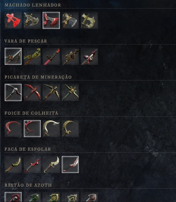
Task: Pick the gold-and-steel axe skin in Machado Lenhador
Action: (70, 20)
